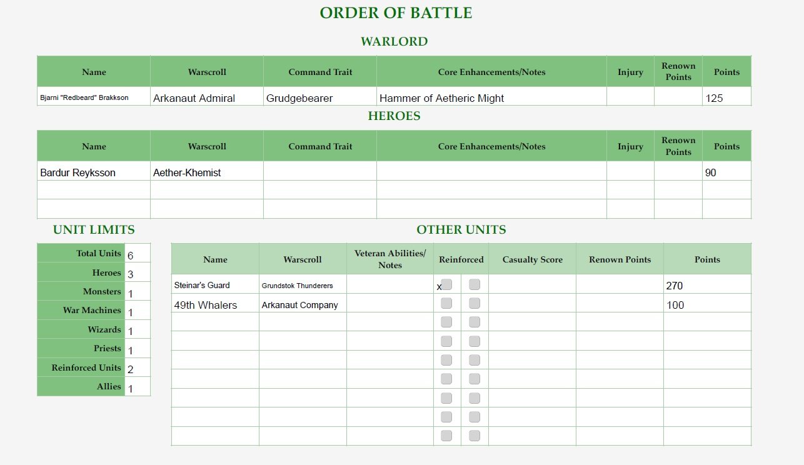
Task: Edit the Aether-Khemist warscroll field
Action: [x=207, y=172]
